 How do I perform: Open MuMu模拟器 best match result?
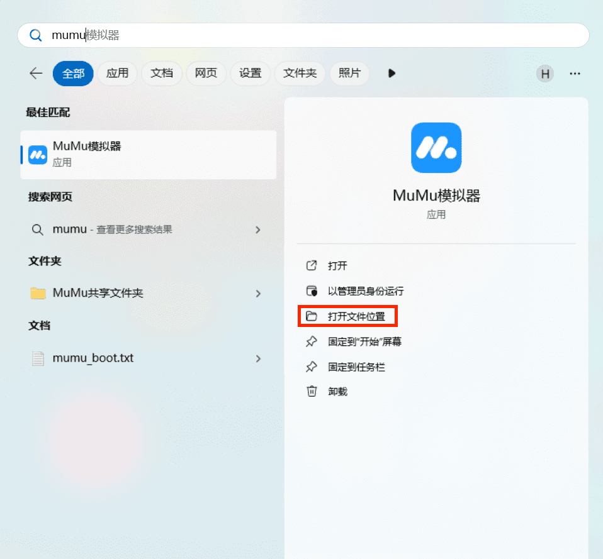point(149,155)
